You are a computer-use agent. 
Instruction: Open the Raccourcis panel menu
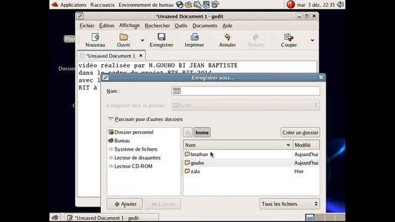(102, 5)
